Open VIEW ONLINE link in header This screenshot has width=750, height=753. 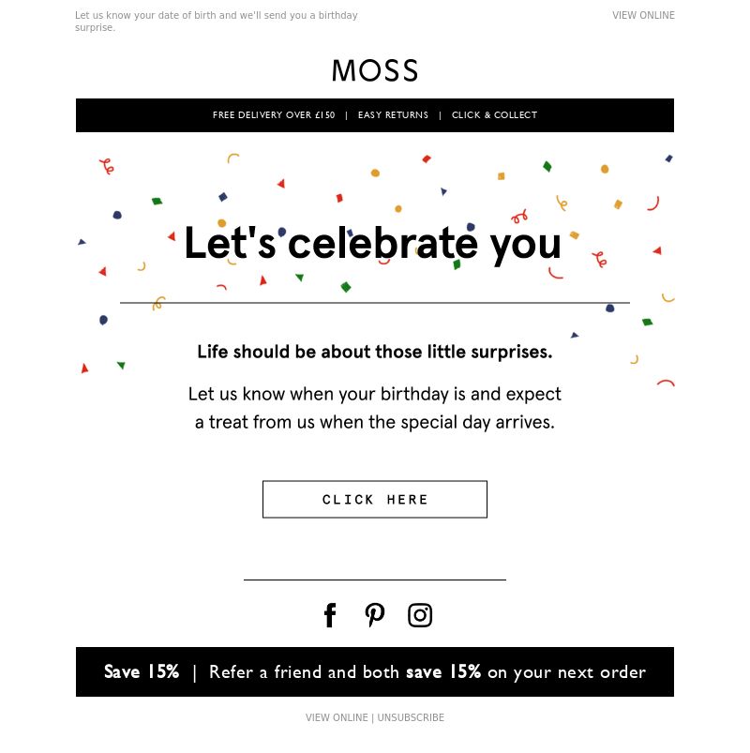pos(643,15)
